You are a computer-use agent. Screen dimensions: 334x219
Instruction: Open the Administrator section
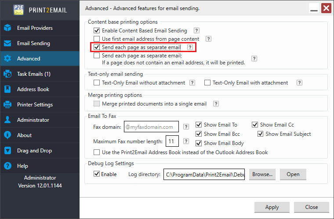coord(40,120)
